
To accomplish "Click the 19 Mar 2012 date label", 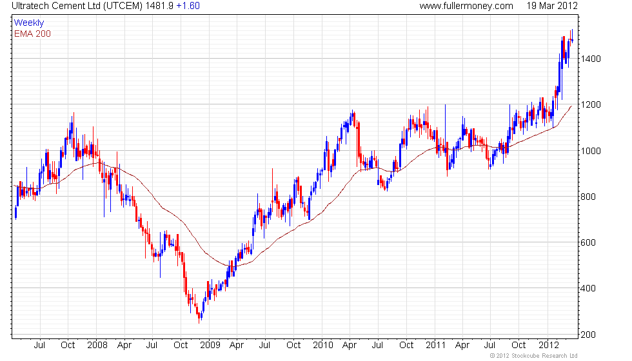I will 553,6.
